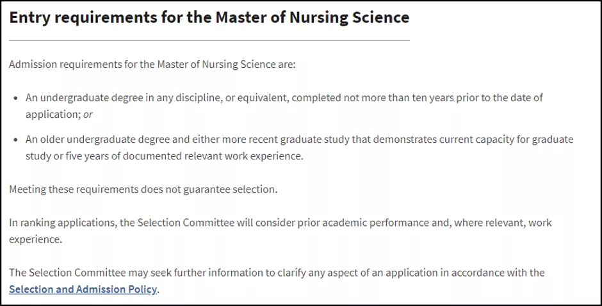
Task: Click the Entry requirements heading
Action: (x=209, y=18)
